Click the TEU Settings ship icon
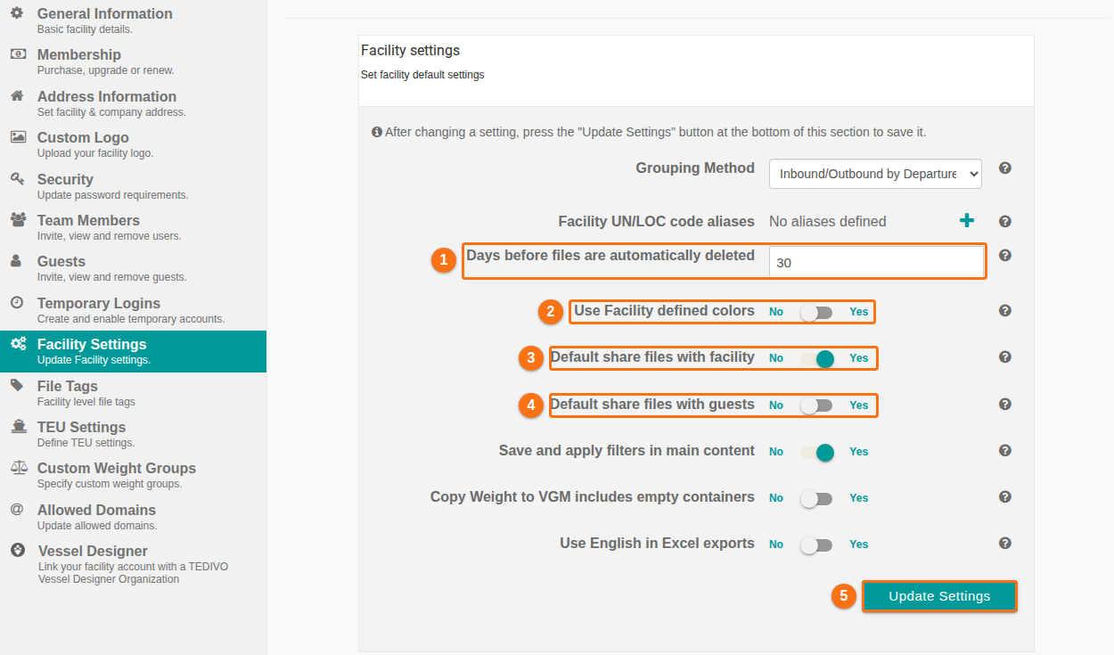The height and width of the screenshot is (655, 1114). [18, 426]
